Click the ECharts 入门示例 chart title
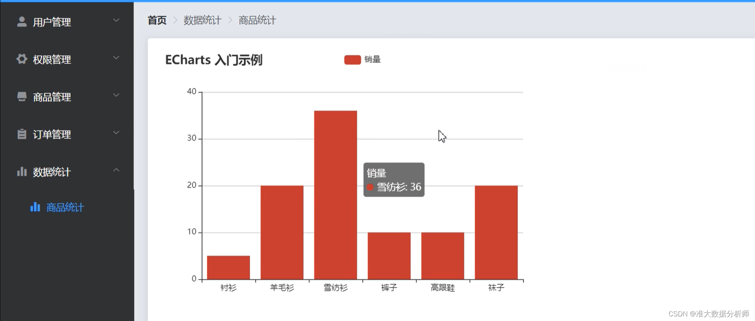 pyautogui.click(x=214, y=60)
